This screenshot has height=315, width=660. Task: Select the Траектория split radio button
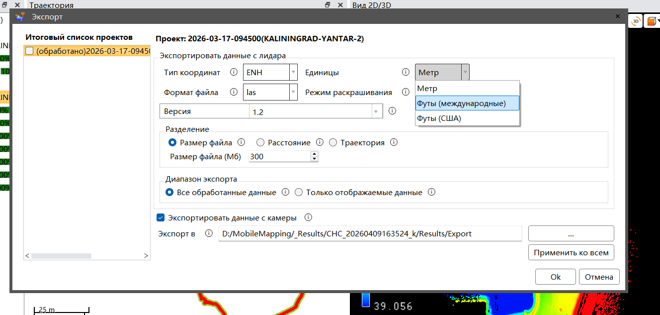[x=333, y=142]
